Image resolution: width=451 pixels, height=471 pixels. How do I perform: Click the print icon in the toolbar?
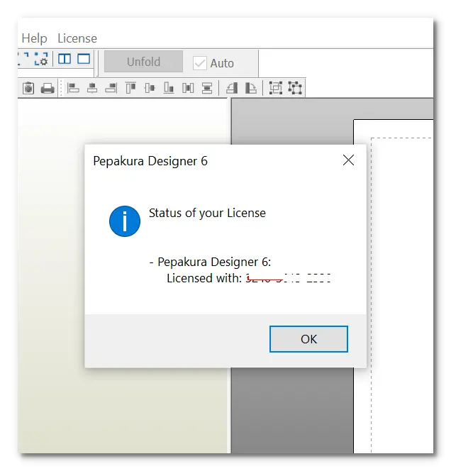[48, 88]
